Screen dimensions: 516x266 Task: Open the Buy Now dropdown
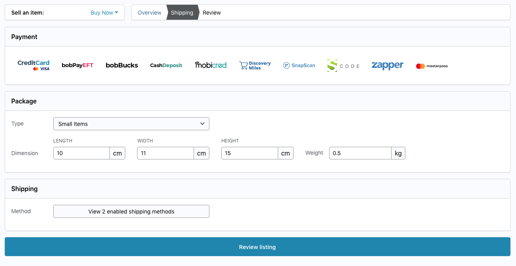(x=104, y=12)
